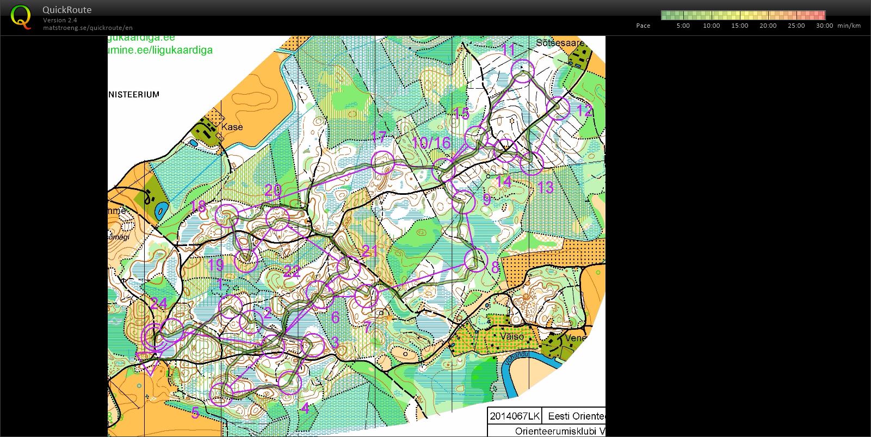The image size is (871, 437).
Task: Click the control 19 circle marker
Action: pyautogui.click(x=246, y=261)
